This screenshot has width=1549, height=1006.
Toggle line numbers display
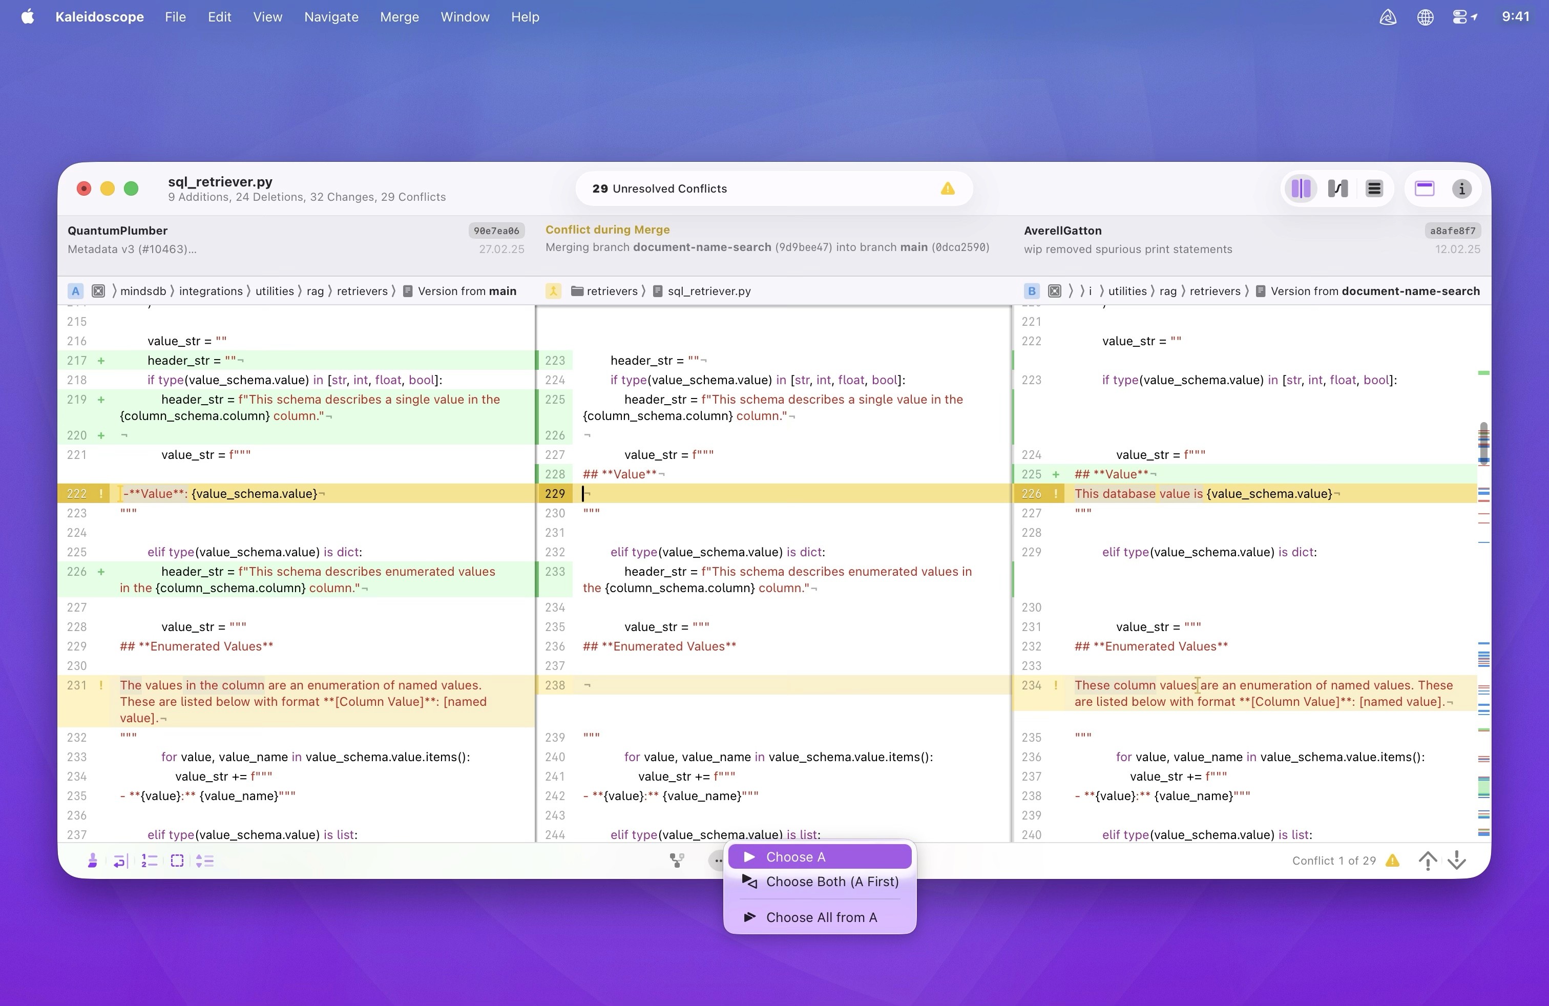pyautogui.click(x=149, y=861)
